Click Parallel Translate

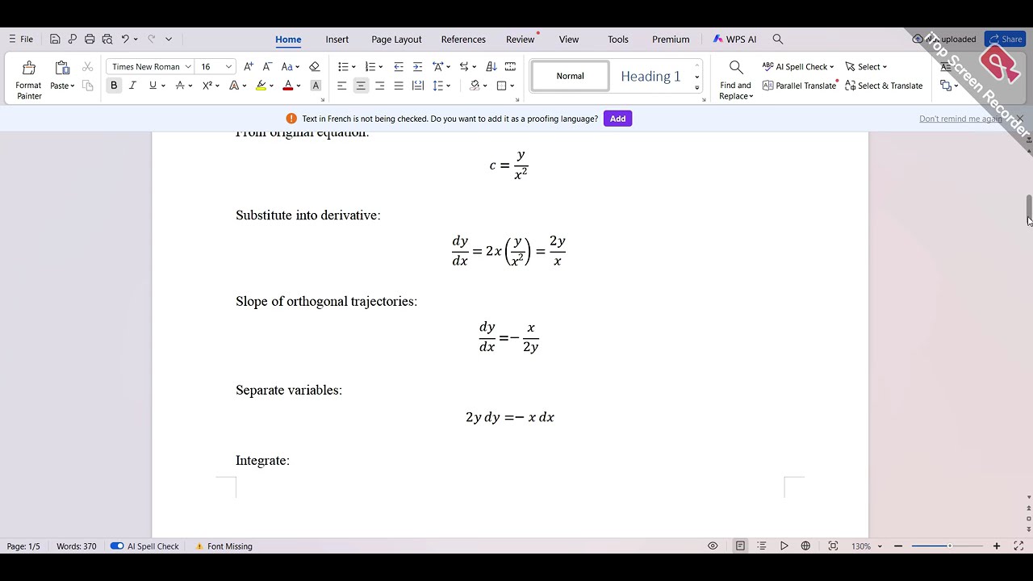[x=799, y=86]
